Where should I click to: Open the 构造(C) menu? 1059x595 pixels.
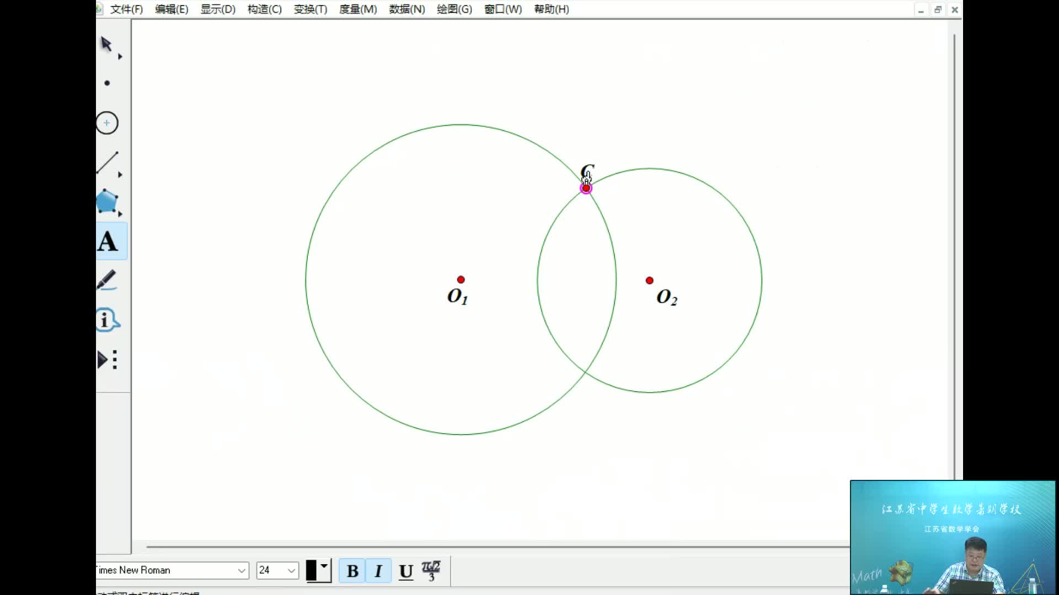click(264, 9)
